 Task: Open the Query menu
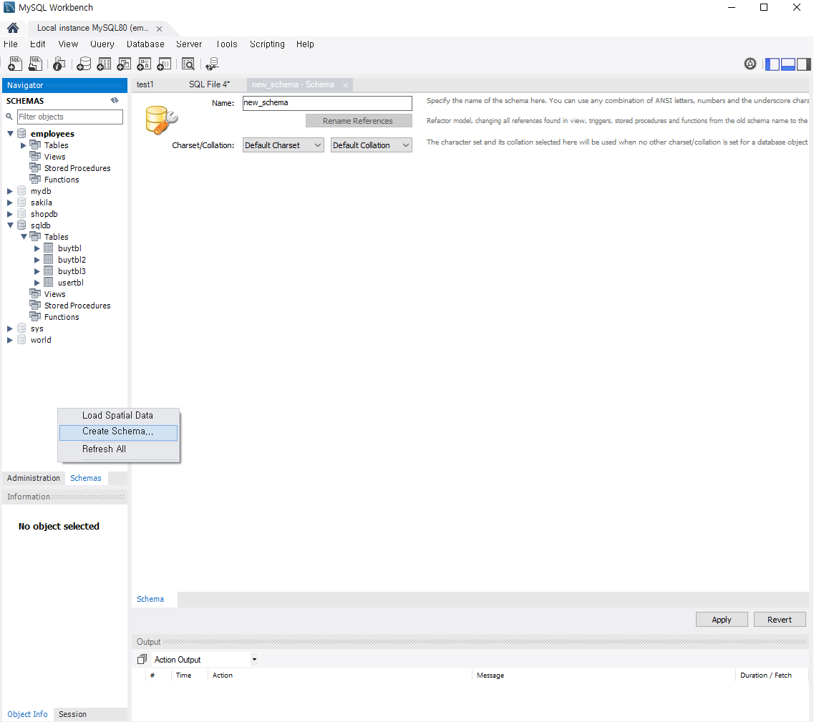tap(102, 44)
